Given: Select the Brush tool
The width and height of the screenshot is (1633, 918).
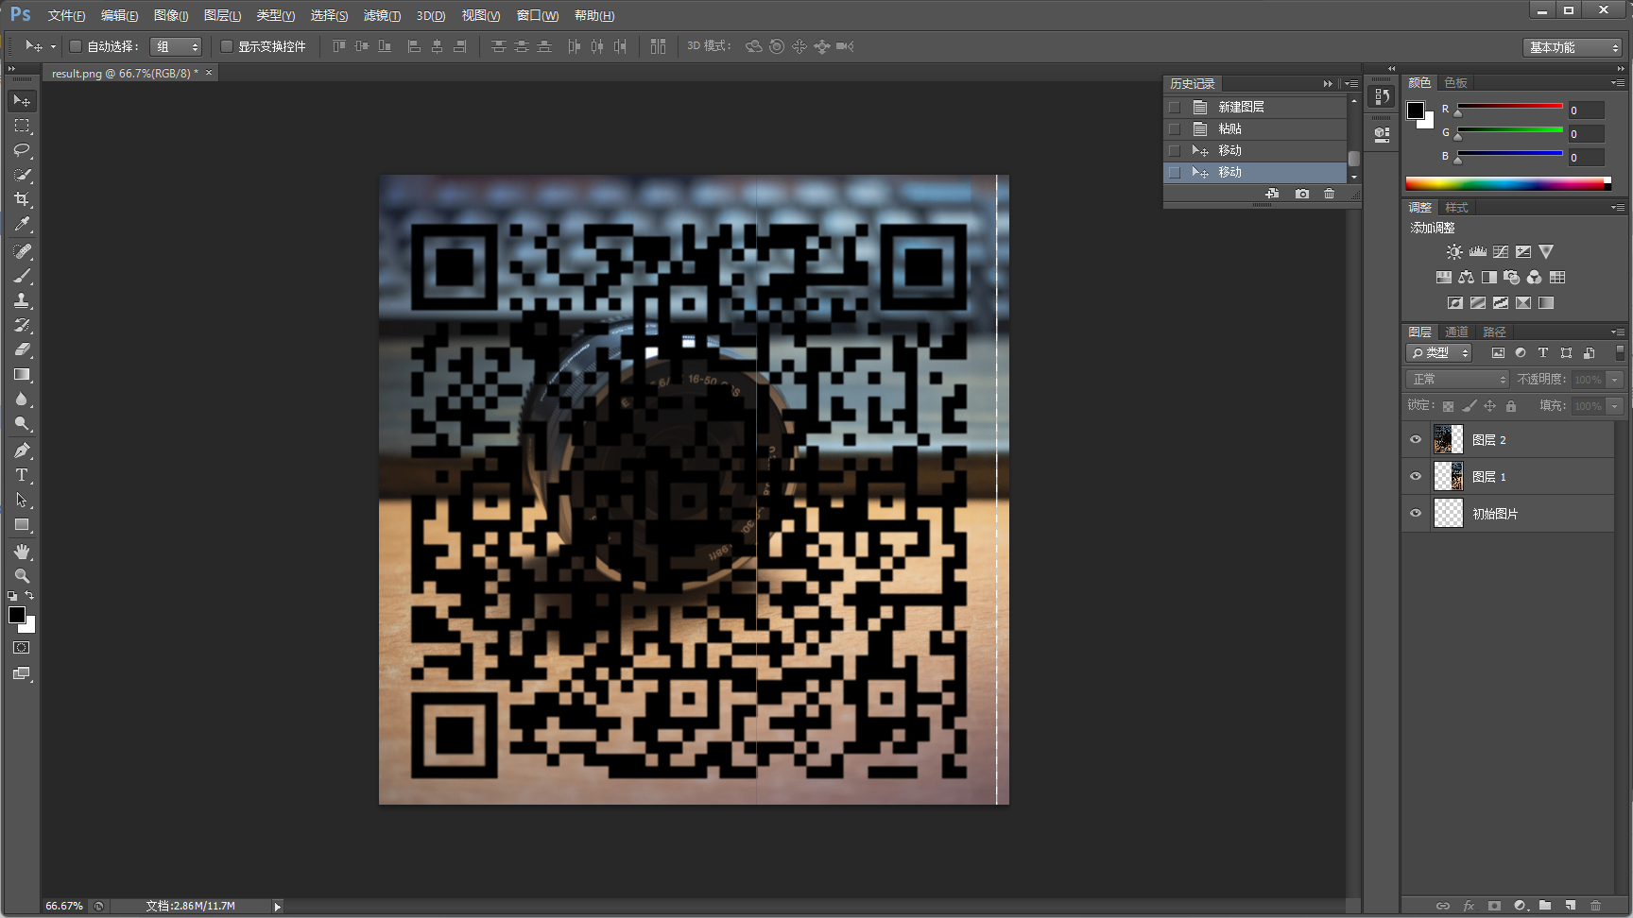Looking at the screenshot, I should (x=22, y=276).
